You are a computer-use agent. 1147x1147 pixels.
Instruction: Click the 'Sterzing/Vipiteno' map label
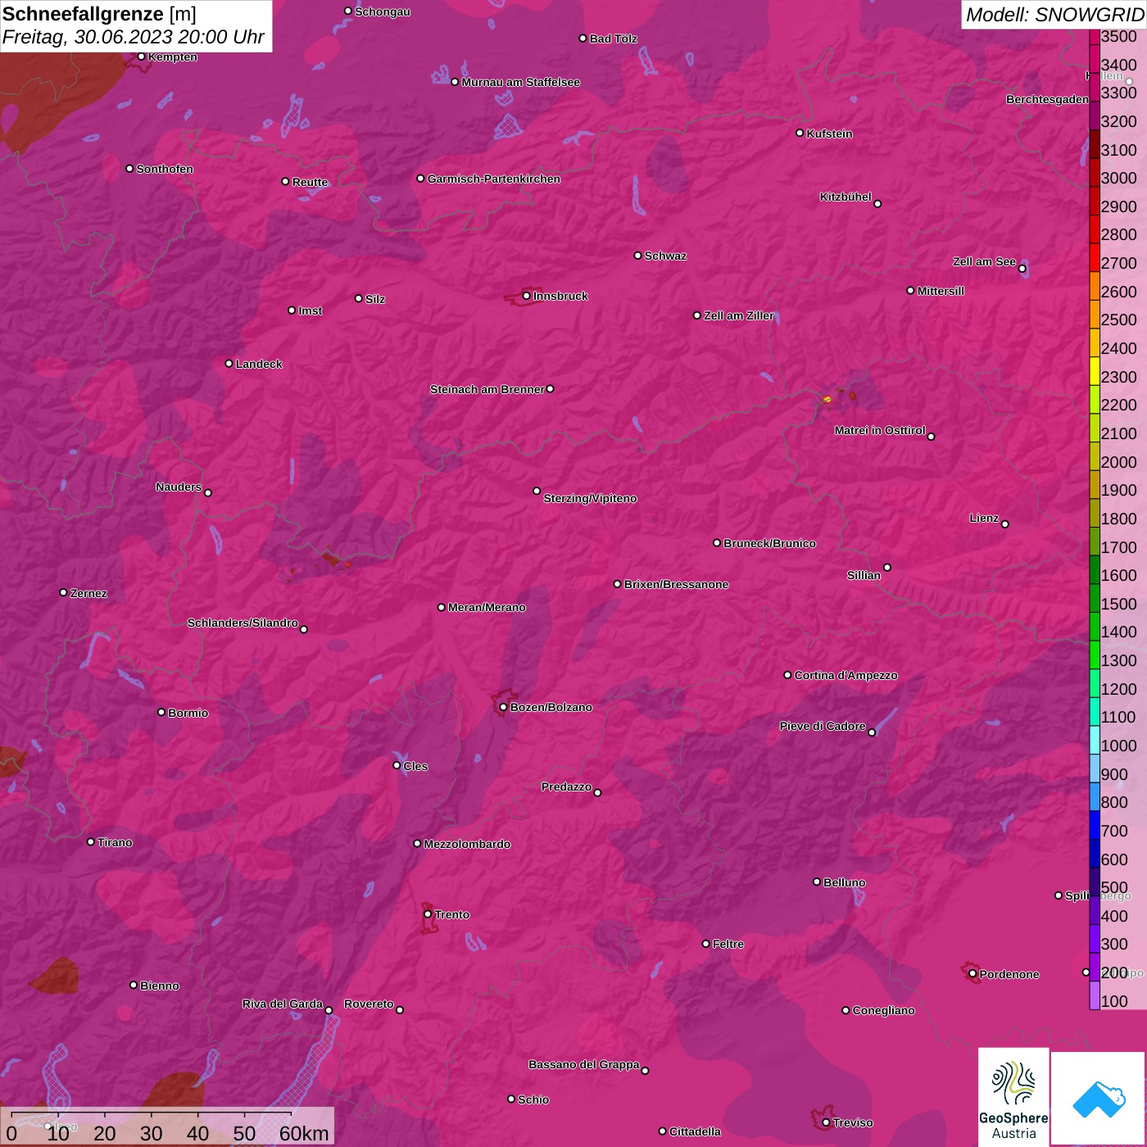590,498
